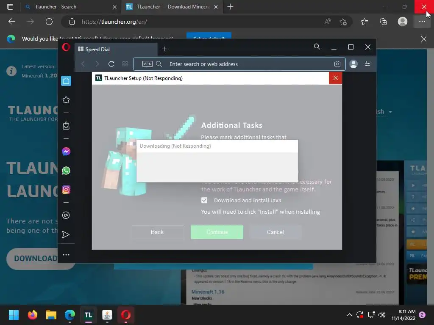Click Edge Read aloud icon
The height and width of the screenshot is (325, 434).
point(328,22)
